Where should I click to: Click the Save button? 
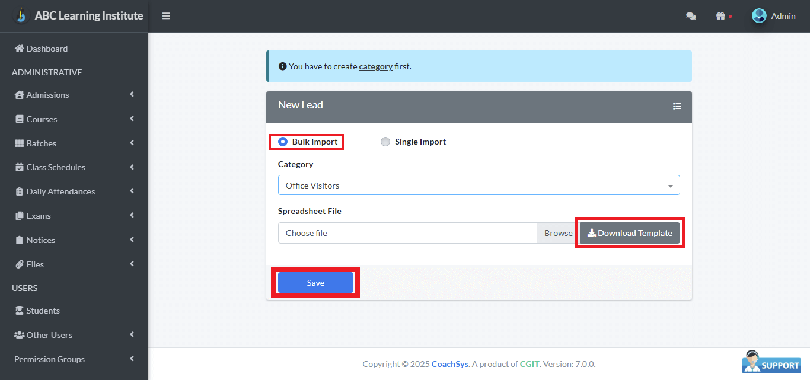tap(316, 282)
